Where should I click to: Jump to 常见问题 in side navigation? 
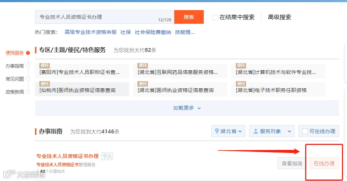click(x=14, y=79)
